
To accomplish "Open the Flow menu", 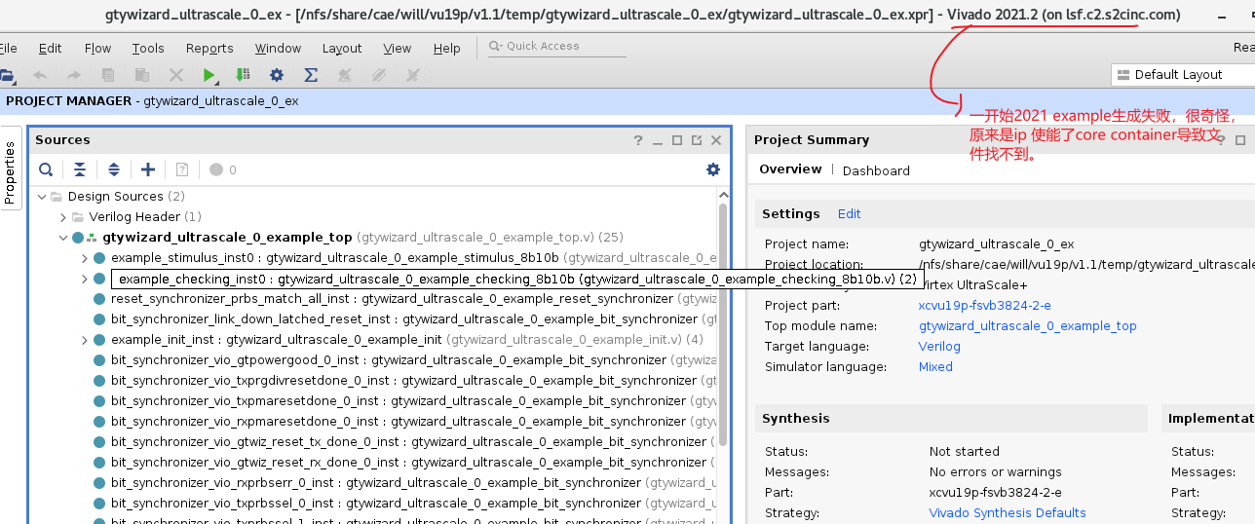I will click(97, 48).
